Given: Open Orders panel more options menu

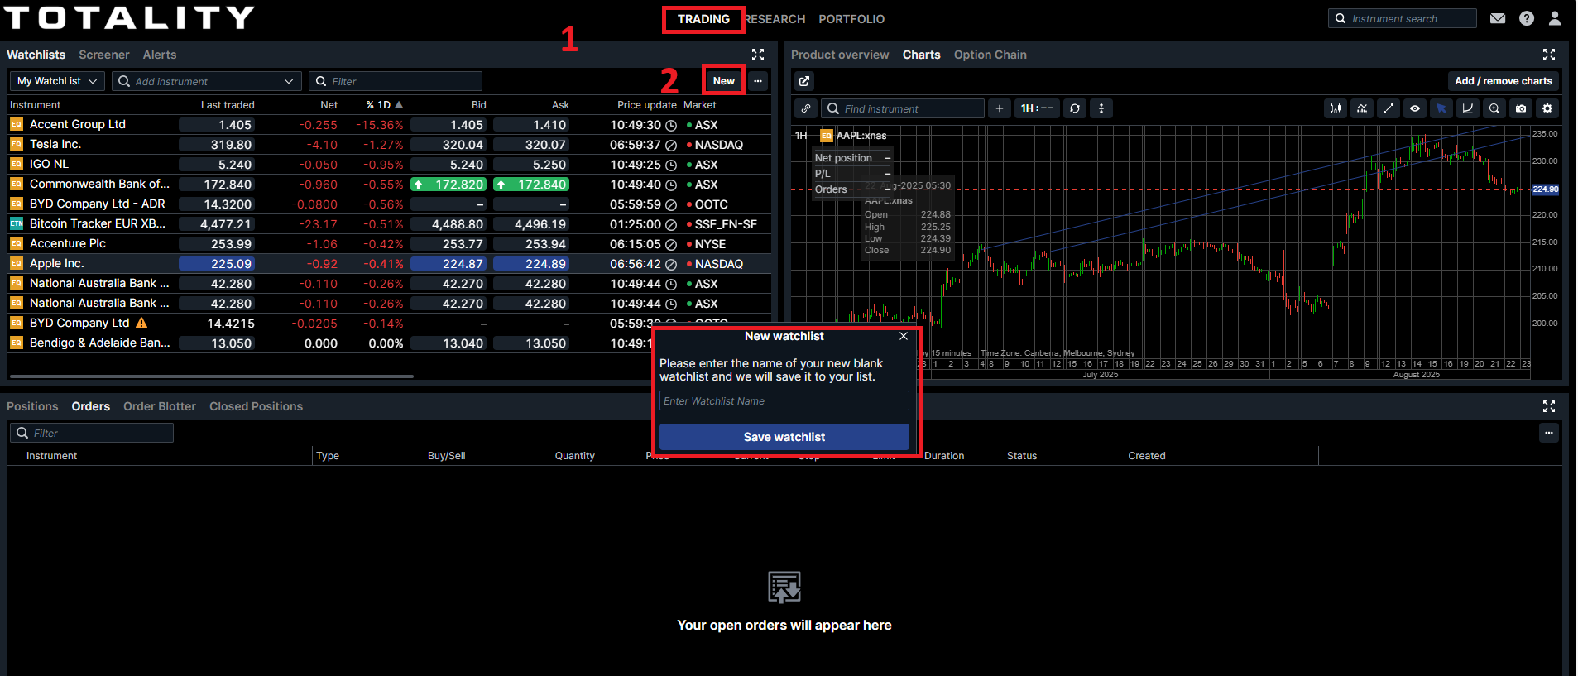Looking at the screenshot, I should tap(1549, 433).
